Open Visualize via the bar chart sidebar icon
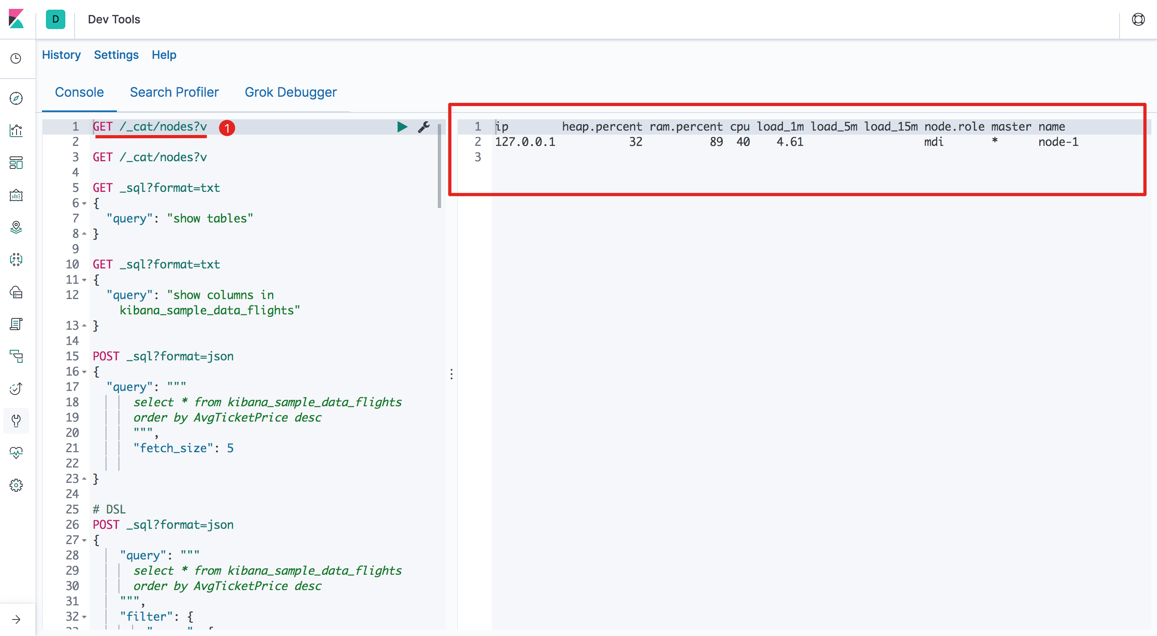This screenshot has width=1157, height=636. 16,131
